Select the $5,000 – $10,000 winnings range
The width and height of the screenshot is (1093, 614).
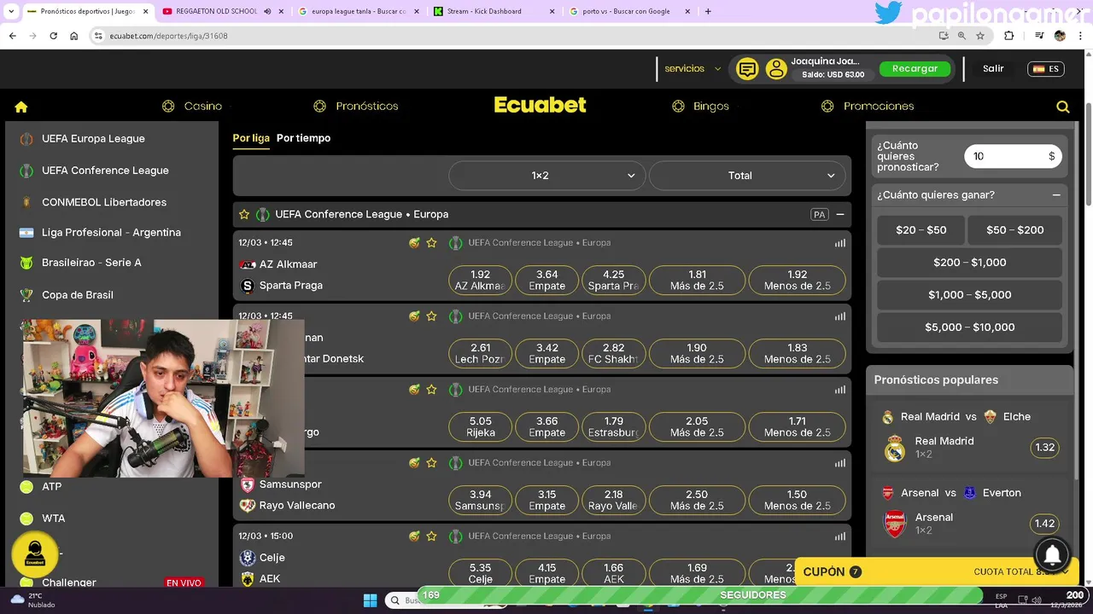click(969, 327)
